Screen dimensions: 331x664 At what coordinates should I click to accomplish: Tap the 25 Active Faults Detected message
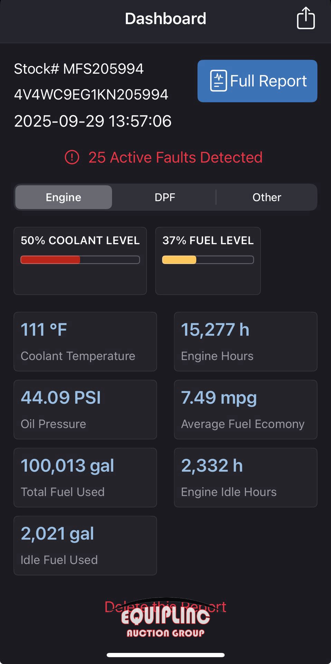175,157
